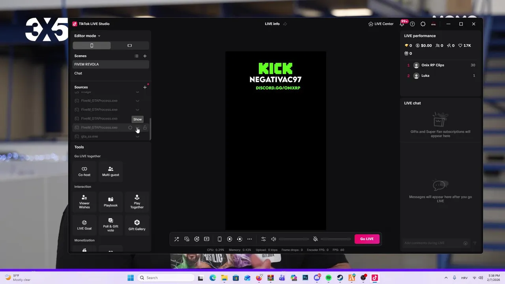Screen dimensions: 505x284
Task: Open the Windows Start menu
Action: [131, 278]
